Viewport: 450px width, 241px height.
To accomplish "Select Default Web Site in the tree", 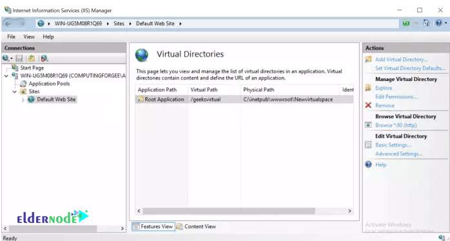I will pos(56,100).
